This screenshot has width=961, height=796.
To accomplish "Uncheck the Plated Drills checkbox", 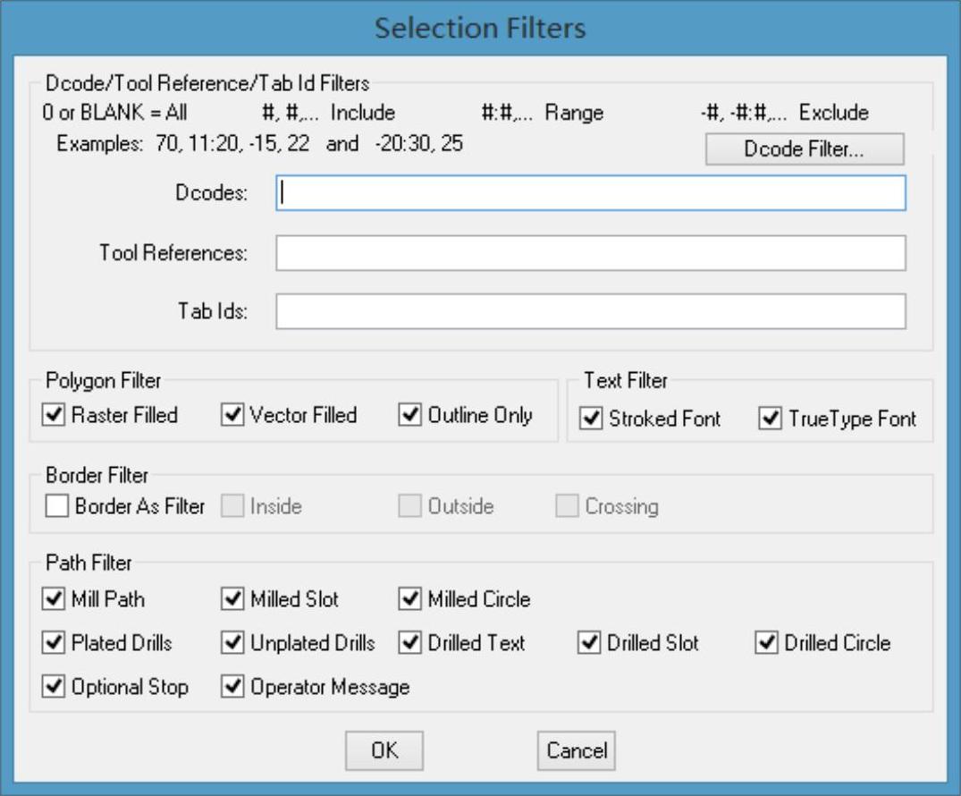I will 55,643.
